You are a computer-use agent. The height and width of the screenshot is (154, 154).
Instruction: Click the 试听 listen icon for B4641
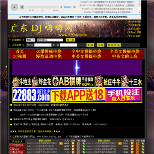point(73,146)
